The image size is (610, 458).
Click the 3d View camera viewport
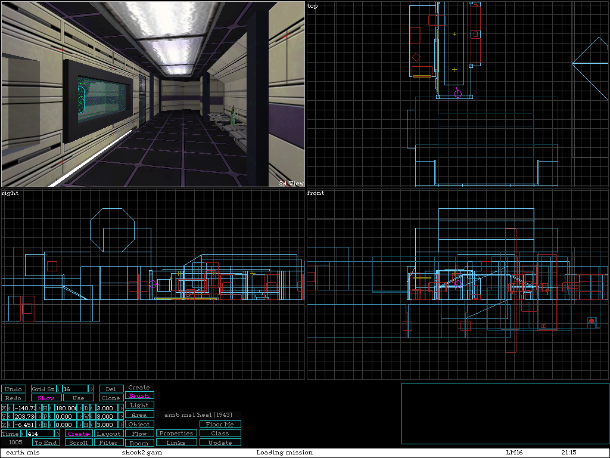pos(153,94)
